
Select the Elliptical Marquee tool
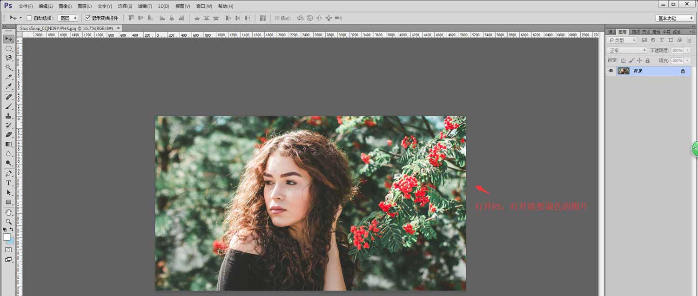(8, 48)
